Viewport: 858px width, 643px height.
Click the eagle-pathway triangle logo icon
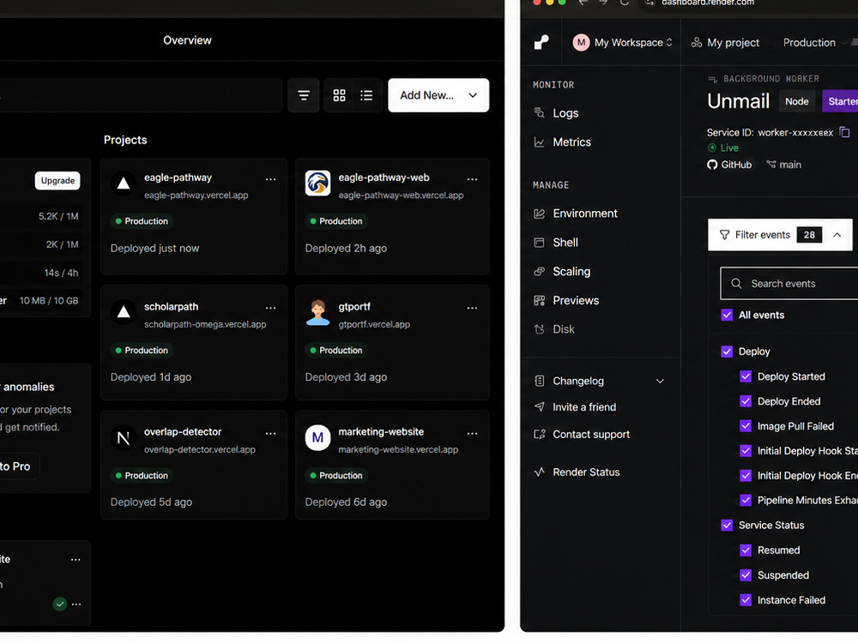tap(124, 183)
